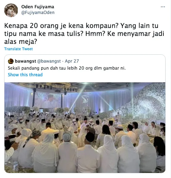Open the crowd photo in the quoted tweet

pyautogui.click(x=85, y=127)
